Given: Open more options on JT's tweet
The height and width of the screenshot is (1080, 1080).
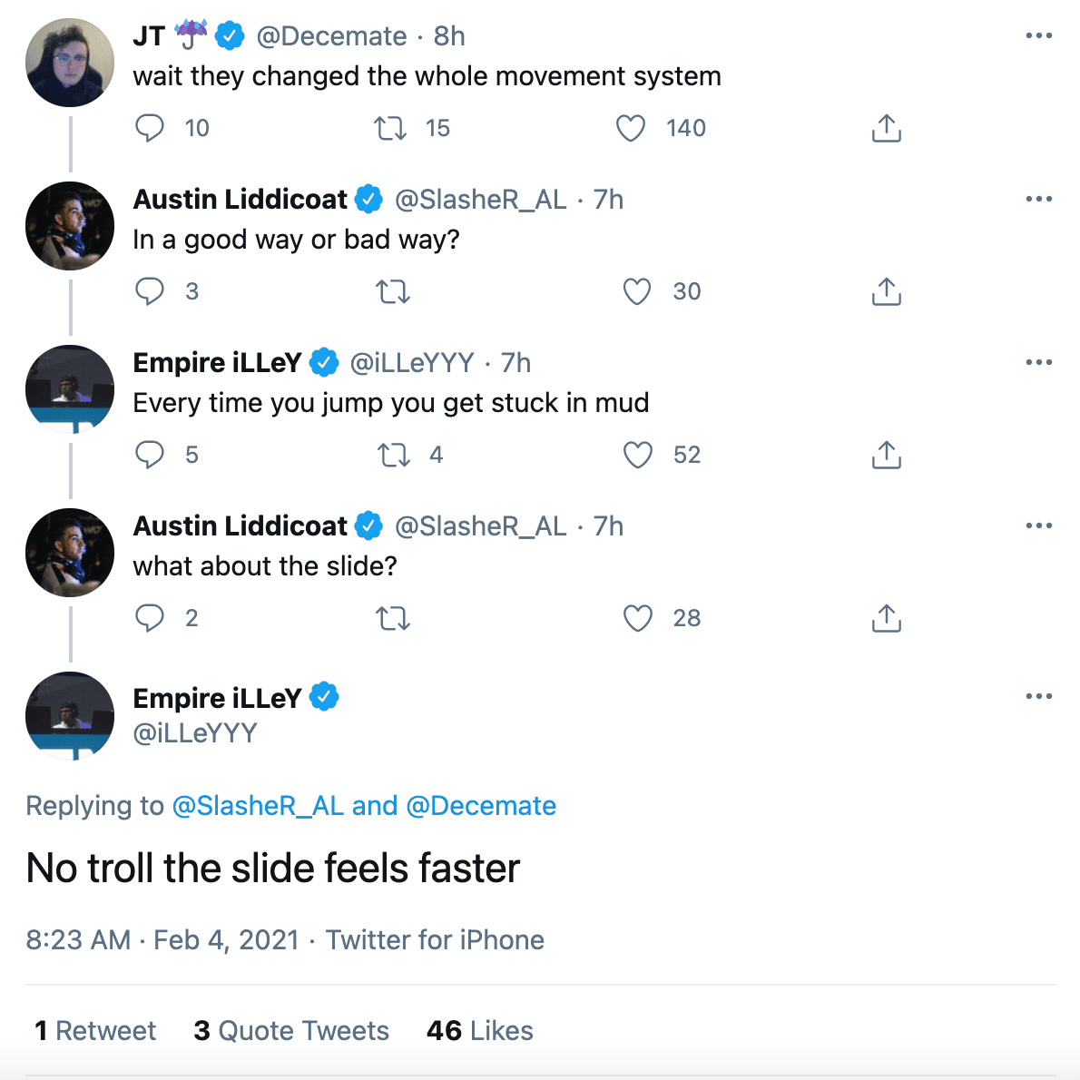Looking at the screenshot, I should click(x=1038, y=36).
